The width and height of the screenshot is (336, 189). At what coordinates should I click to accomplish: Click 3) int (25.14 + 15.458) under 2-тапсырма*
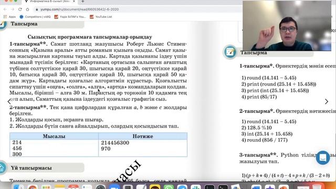(x=267, y=134)
